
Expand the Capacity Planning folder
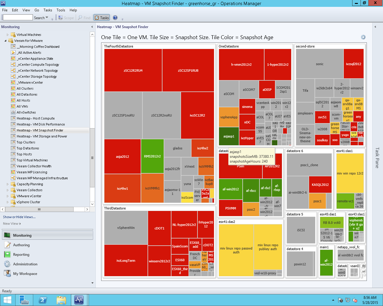7,184
